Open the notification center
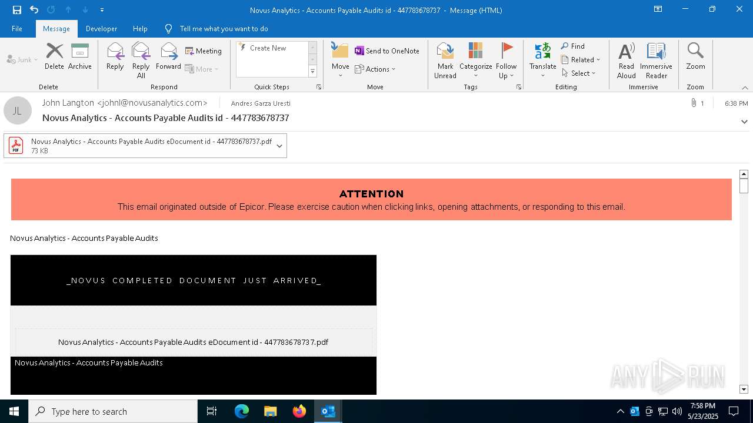Image resolution: width=753 pixels, height=423 pixels. [x=734, y=411]
